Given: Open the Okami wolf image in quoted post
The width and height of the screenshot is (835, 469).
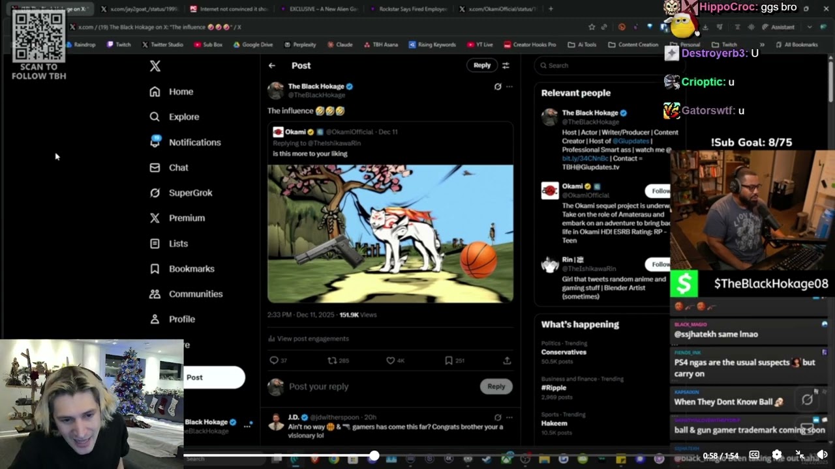Looking at the screenshot, I should point(390,234).
